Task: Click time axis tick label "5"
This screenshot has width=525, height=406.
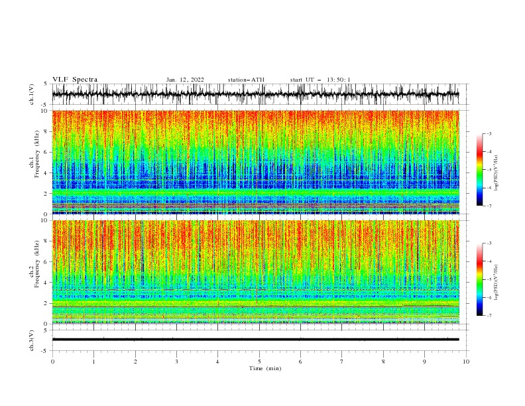Action: pos(259,362)
